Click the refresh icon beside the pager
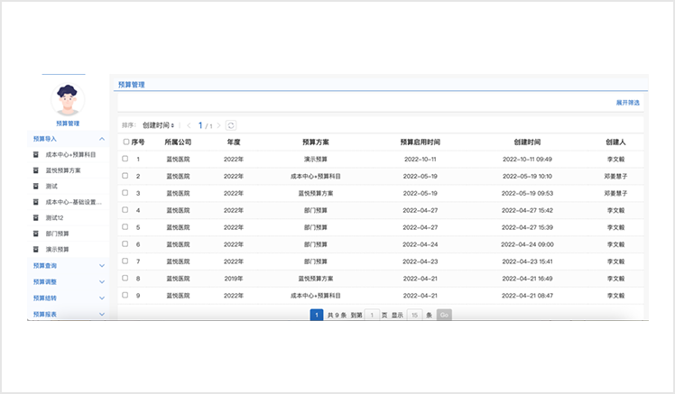 tap(231, 125)
